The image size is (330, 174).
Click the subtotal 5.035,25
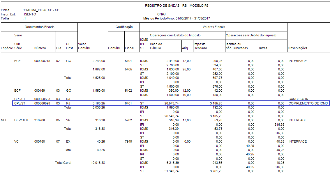[99, 107]
